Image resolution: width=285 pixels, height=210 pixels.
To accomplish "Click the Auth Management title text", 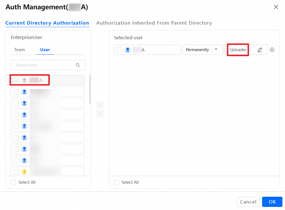I will tap(47, 7).
